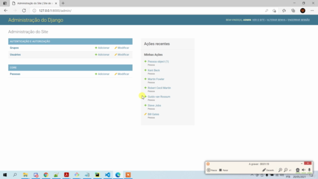Click the Adicionar plus icon for Grupos

tap(96, 48)
